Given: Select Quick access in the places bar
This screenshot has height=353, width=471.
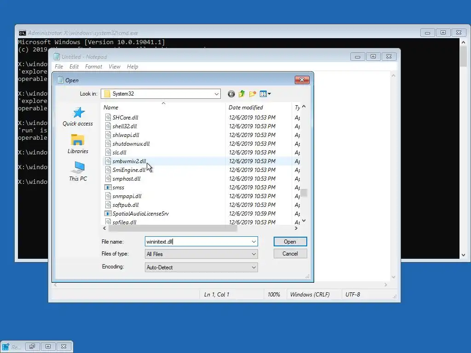Looking at the screenshot, I should click(78, 117).
